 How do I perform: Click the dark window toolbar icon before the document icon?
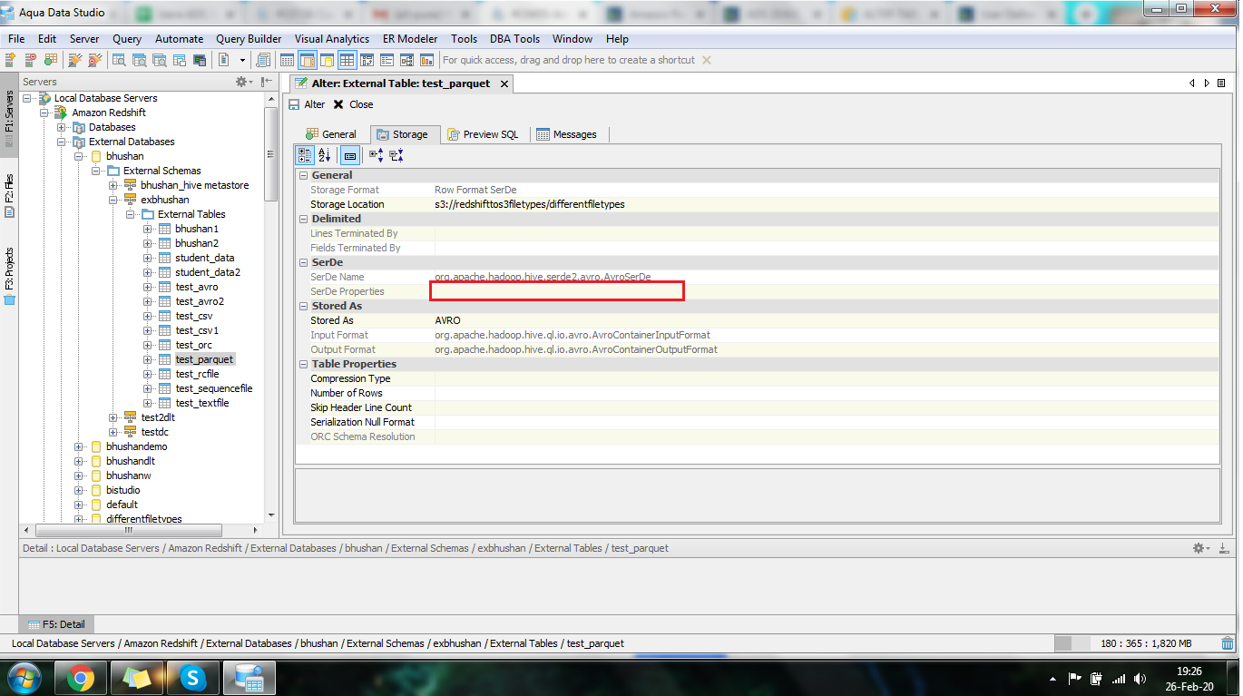coord(199,60)
